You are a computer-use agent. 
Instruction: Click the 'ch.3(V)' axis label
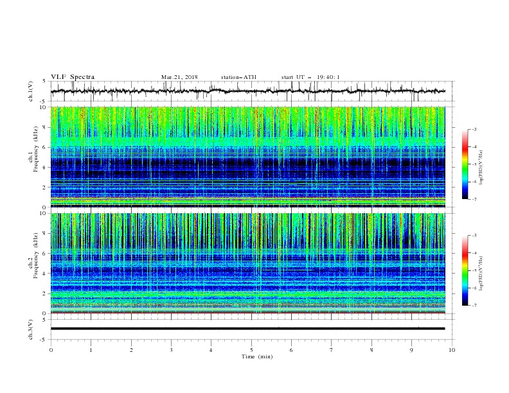tap(31, 329)
